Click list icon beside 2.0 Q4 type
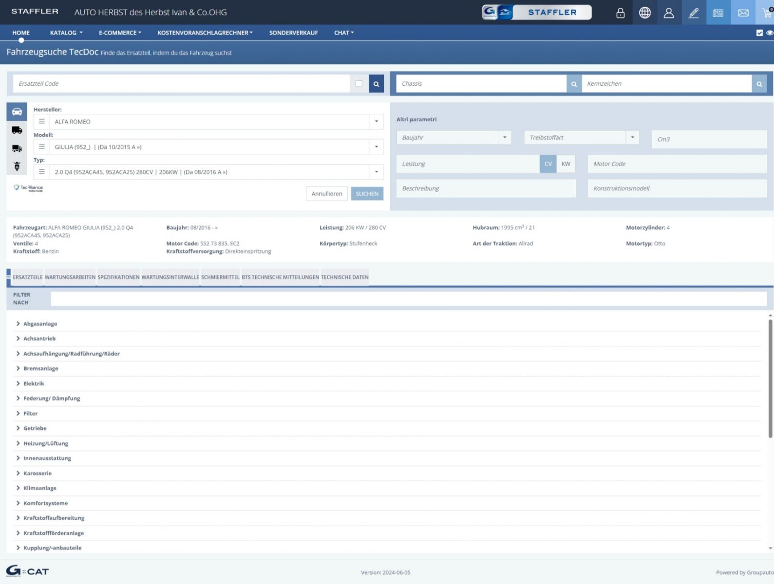This screenshot has height=584, width=774. pos(42,172)
